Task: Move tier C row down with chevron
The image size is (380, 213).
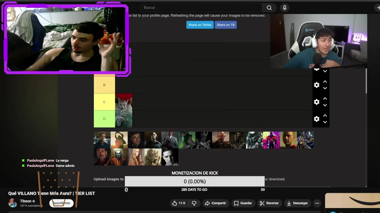Action: click(325, 105)
